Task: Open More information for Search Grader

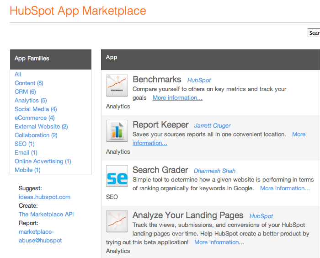Action: tap(285, 188)
